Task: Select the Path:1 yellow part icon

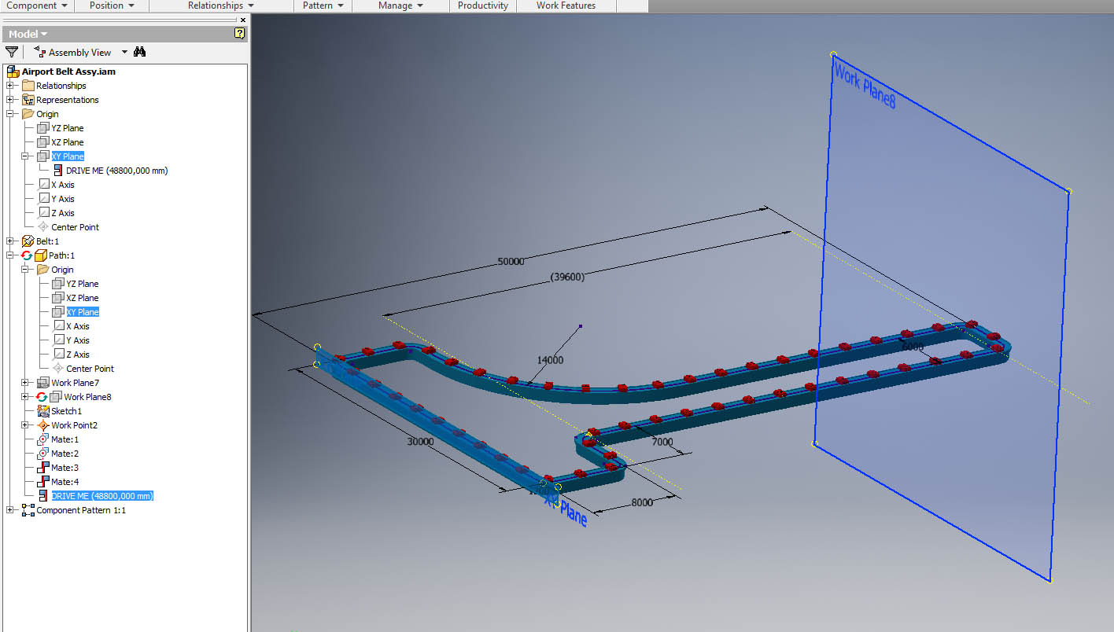Action: (40, 255)
